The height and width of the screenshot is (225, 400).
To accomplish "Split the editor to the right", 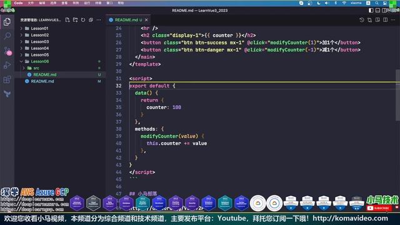I will click(385, 20).
